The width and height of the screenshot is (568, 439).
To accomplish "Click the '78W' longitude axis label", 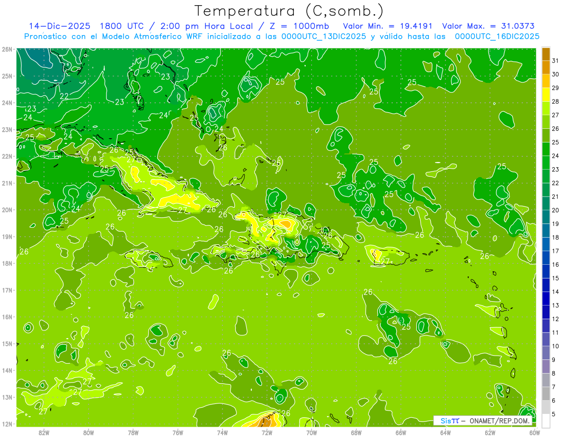I will click(x=133, y=432).
